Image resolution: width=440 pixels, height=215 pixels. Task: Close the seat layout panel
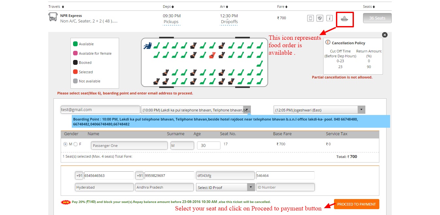point(385,35)
